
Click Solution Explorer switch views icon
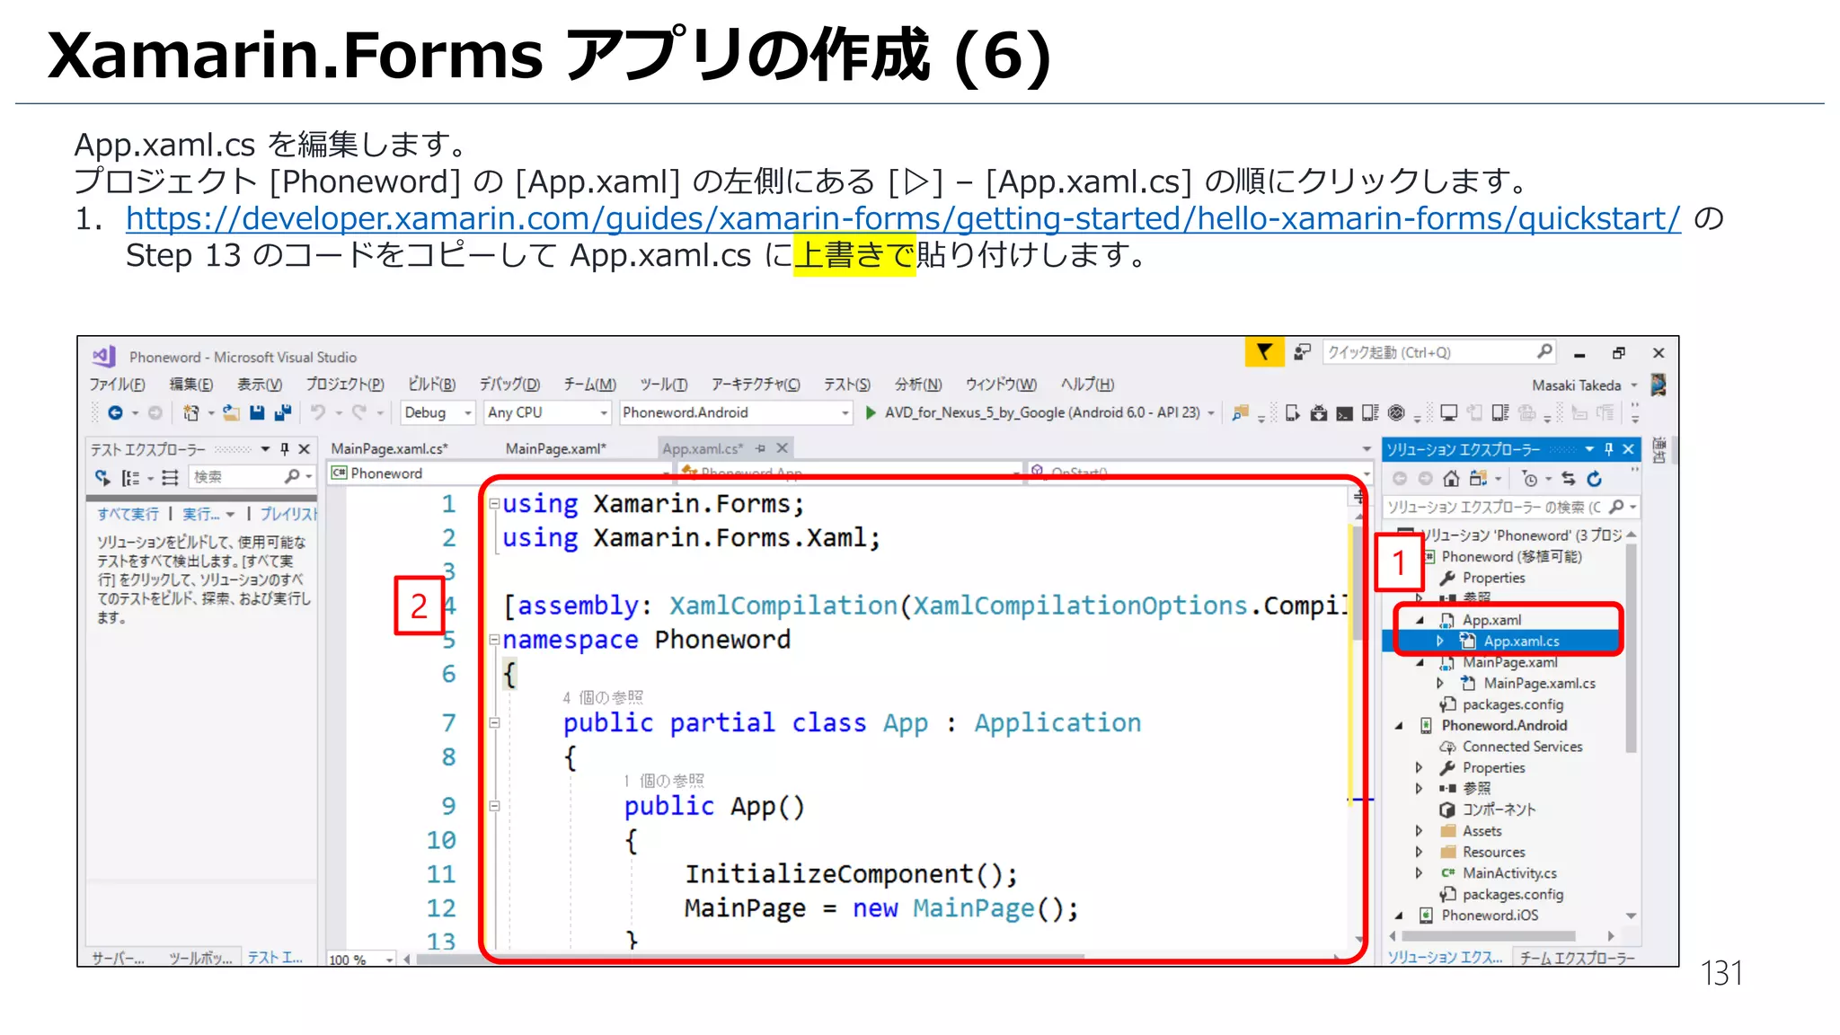click(x=1478, y=479)
